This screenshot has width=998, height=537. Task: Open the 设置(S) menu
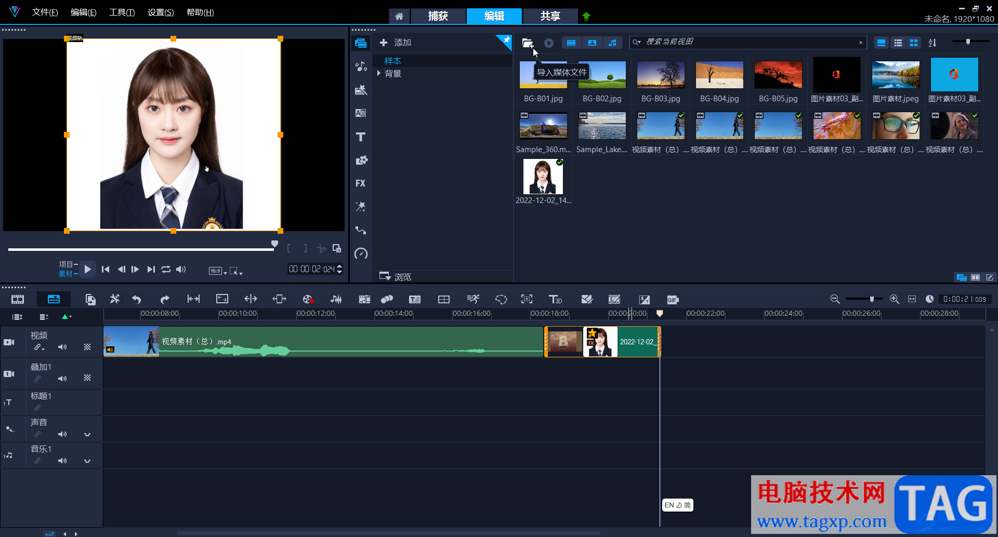[x=161, y=12]
